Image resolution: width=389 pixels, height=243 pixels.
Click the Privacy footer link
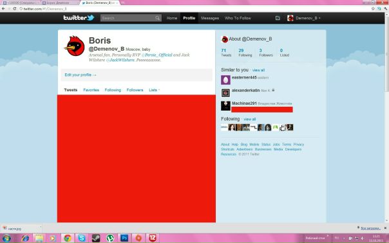298,145
